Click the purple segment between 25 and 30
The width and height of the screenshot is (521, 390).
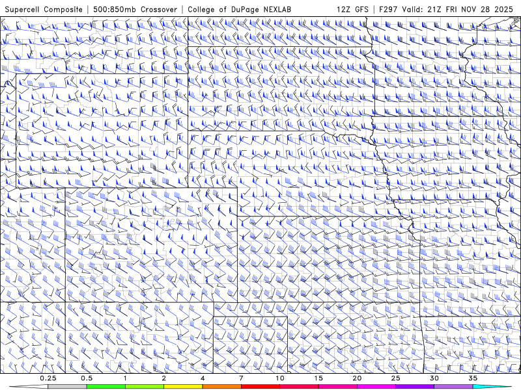[415, 387]
